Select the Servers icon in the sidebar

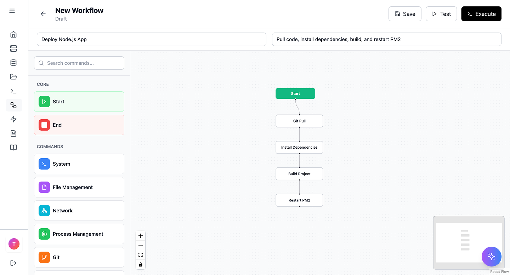coord(13,48)
